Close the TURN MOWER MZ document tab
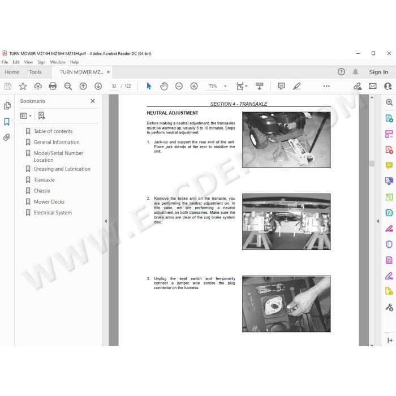Screen dimensions: 396x396 tap(109, 72)
